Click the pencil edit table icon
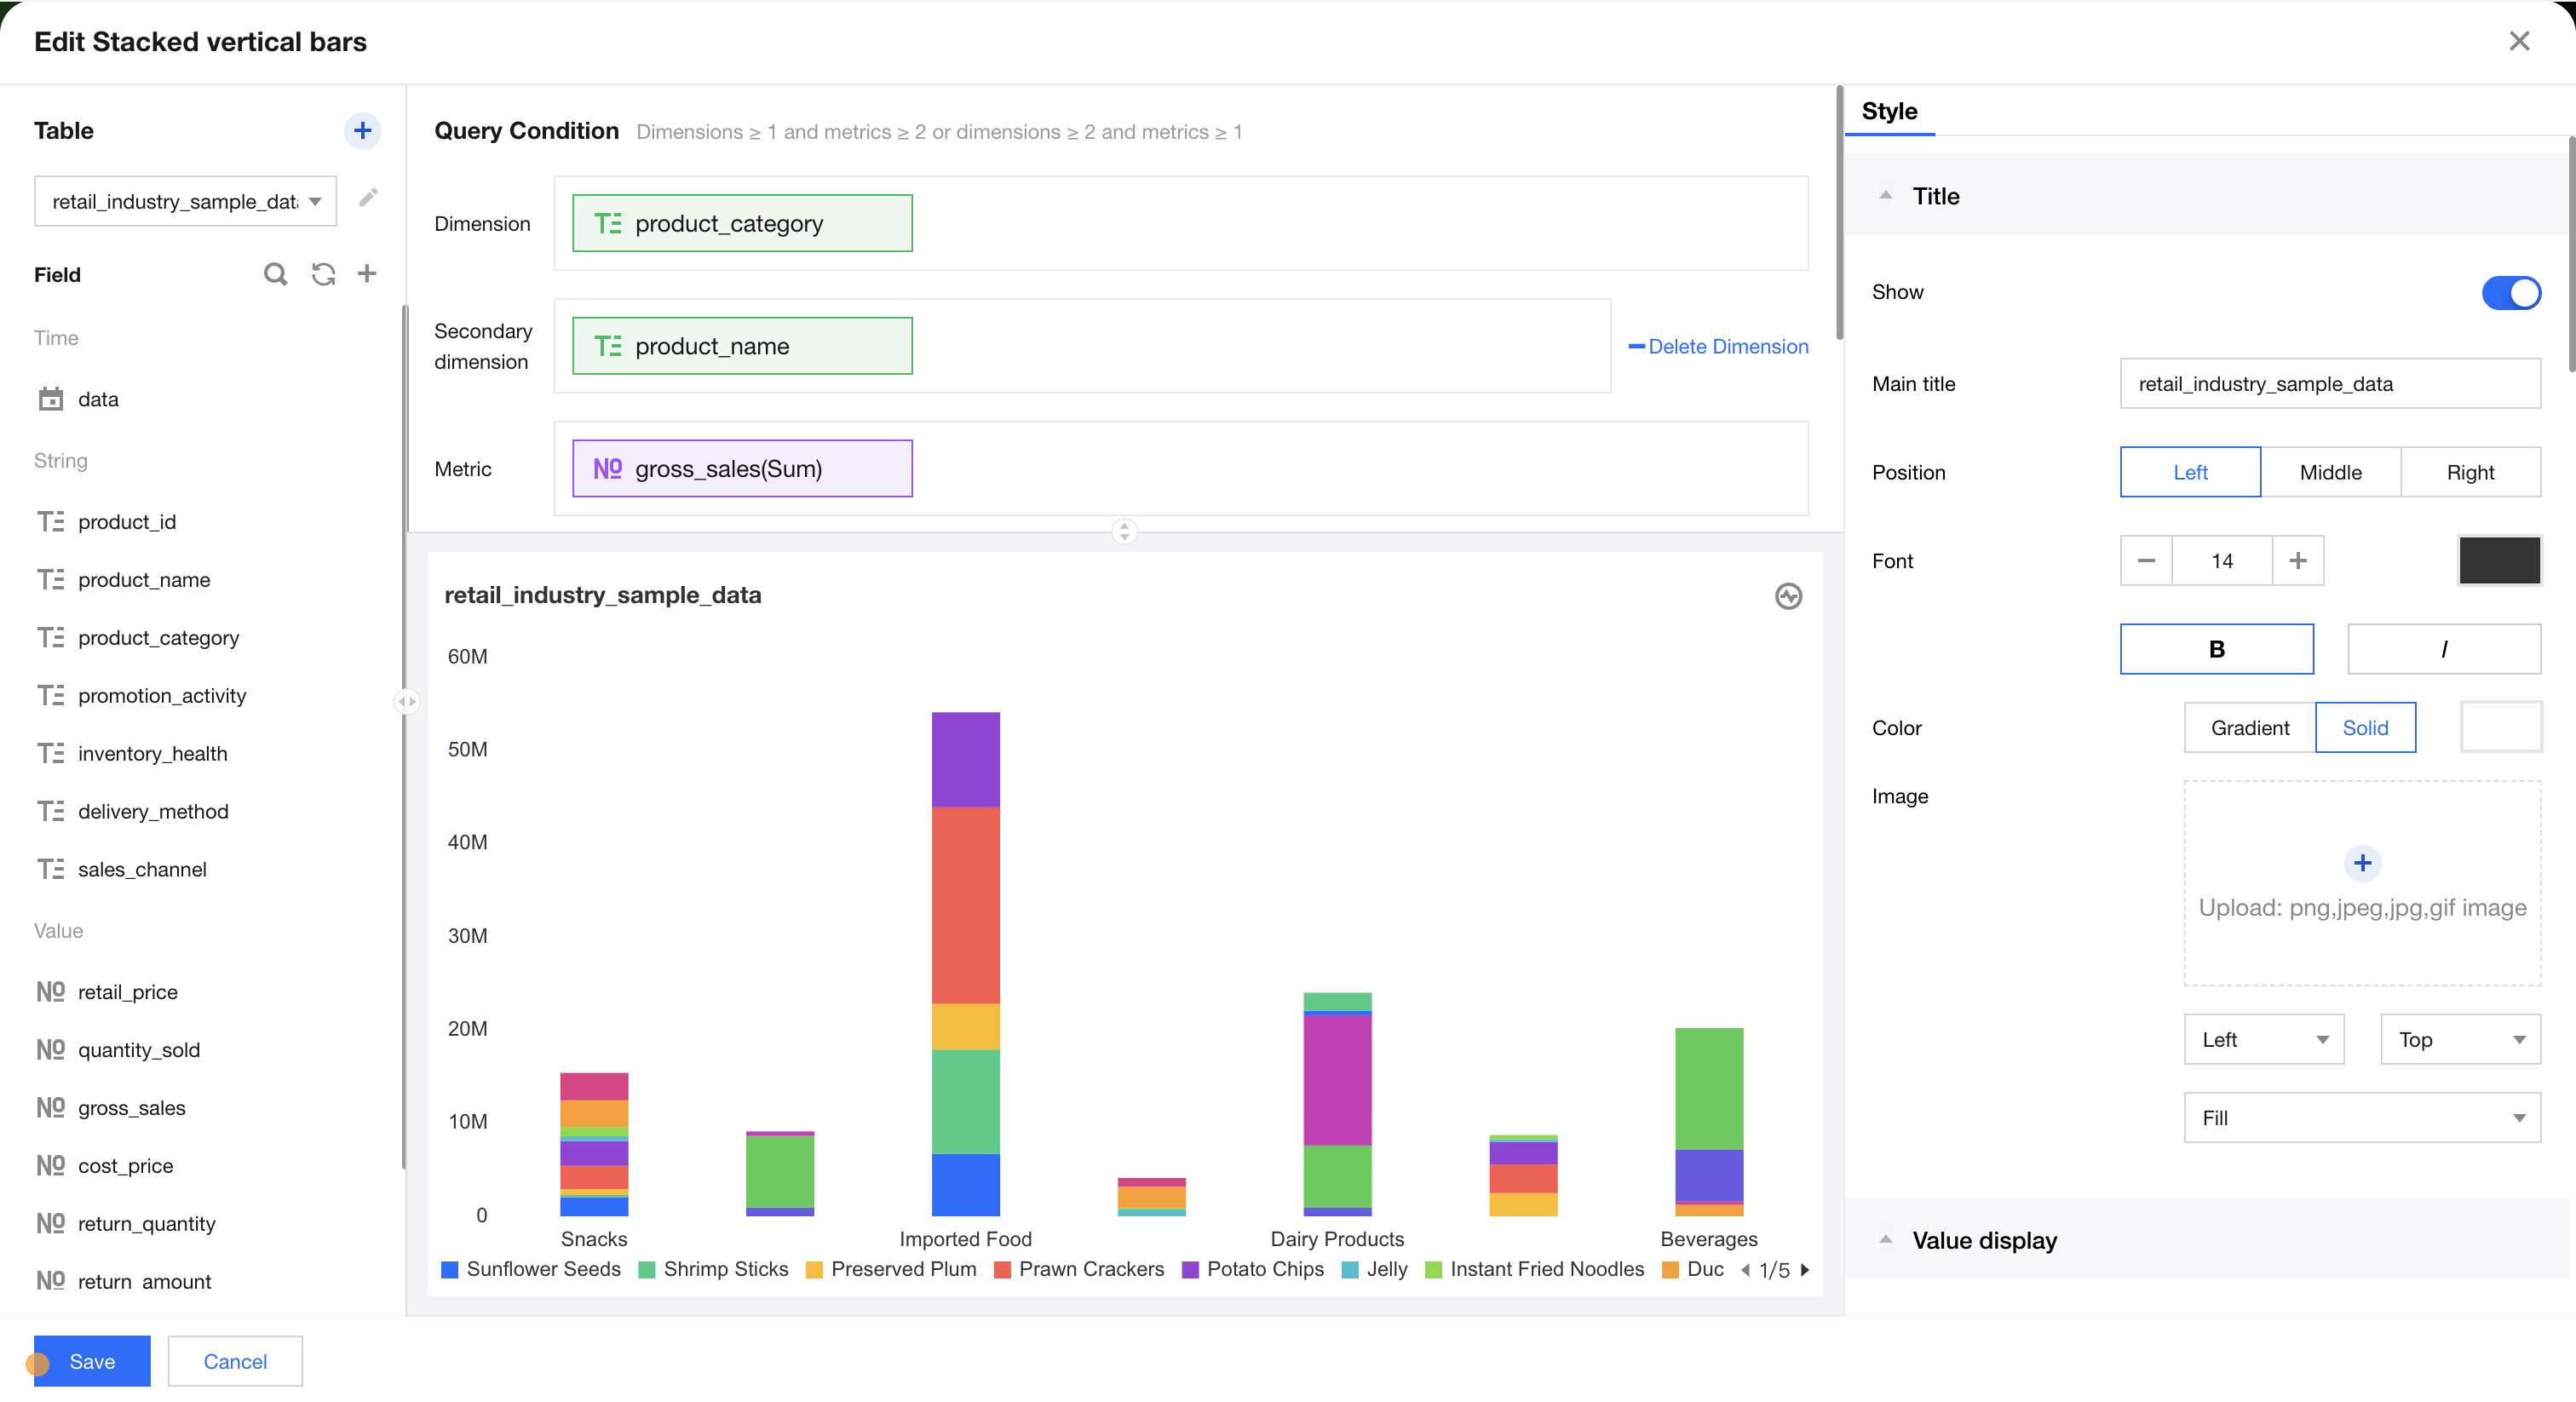Image resolution: width=2576 pixels, height=1402 pixels. point(368,198)
